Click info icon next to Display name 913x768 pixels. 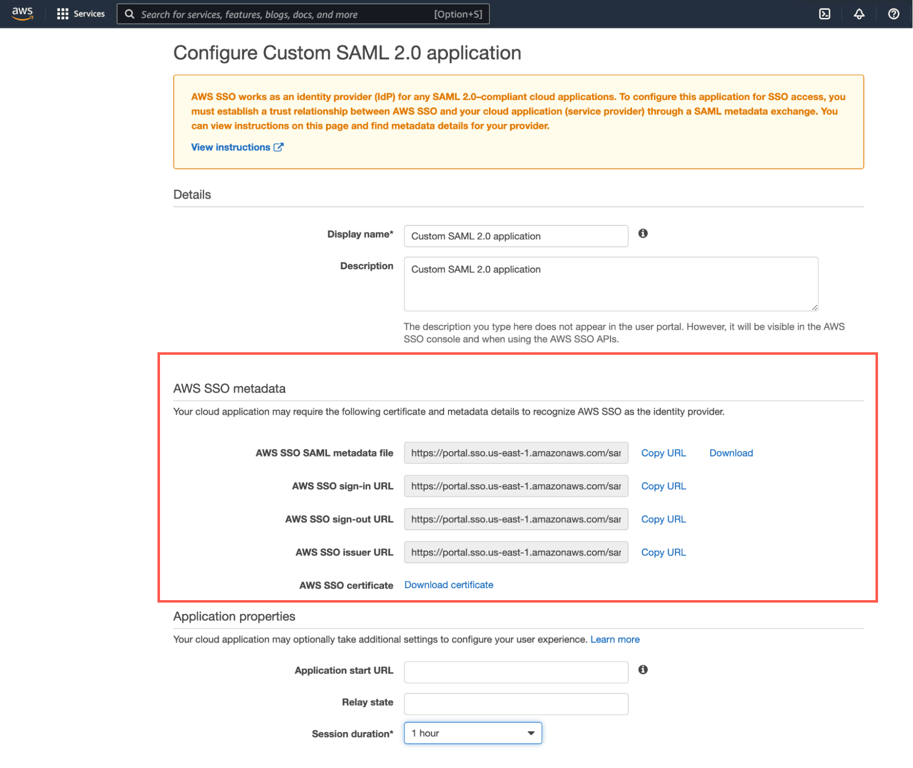tap(642, 233)
